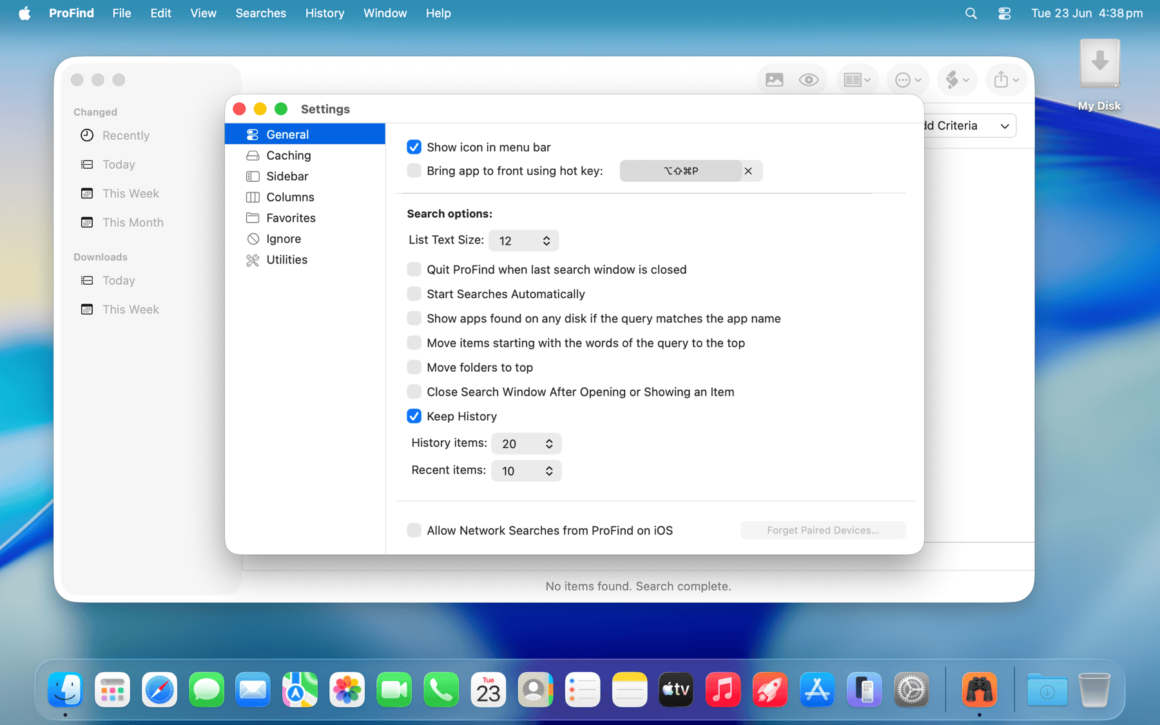This screenshot has height=725, width=1160.
Task: Open System Settings from the Dock
Action: (x=911, y=690)
